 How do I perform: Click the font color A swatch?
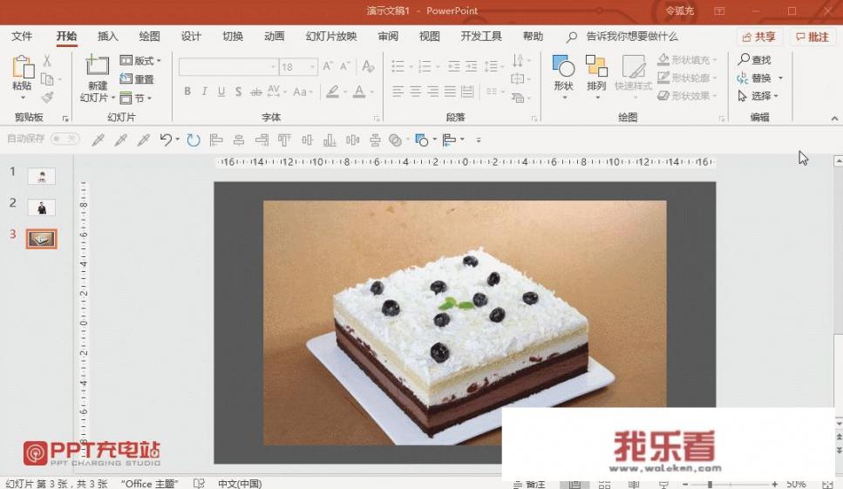point(359,92)
